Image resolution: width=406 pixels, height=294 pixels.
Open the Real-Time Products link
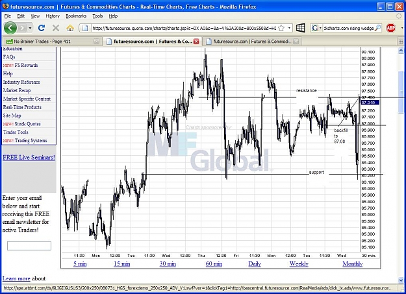click(x=22, y=107)
